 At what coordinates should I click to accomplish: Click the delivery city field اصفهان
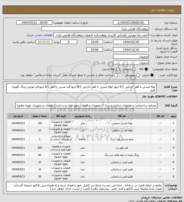pyautogui.click(x=131, y=63)
